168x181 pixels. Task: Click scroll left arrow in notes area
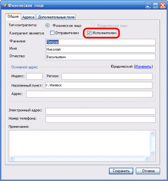[x=12, y=158]
